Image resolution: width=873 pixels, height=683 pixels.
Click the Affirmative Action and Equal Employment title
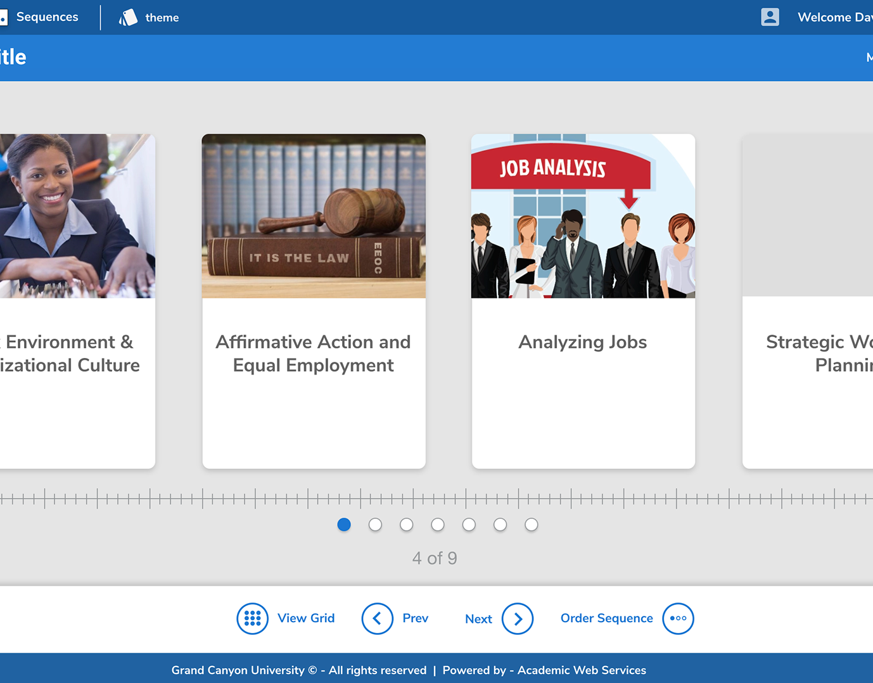(314, 354)
